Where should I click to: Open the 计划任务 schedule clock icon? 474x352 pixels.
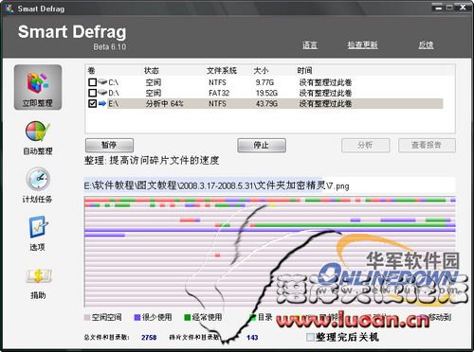click(38, 179)
